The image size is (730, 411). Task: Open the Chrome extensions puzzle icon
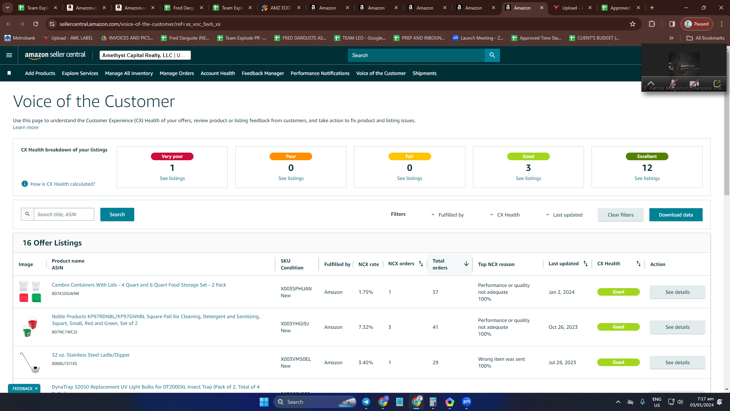[x=652, y=24]
